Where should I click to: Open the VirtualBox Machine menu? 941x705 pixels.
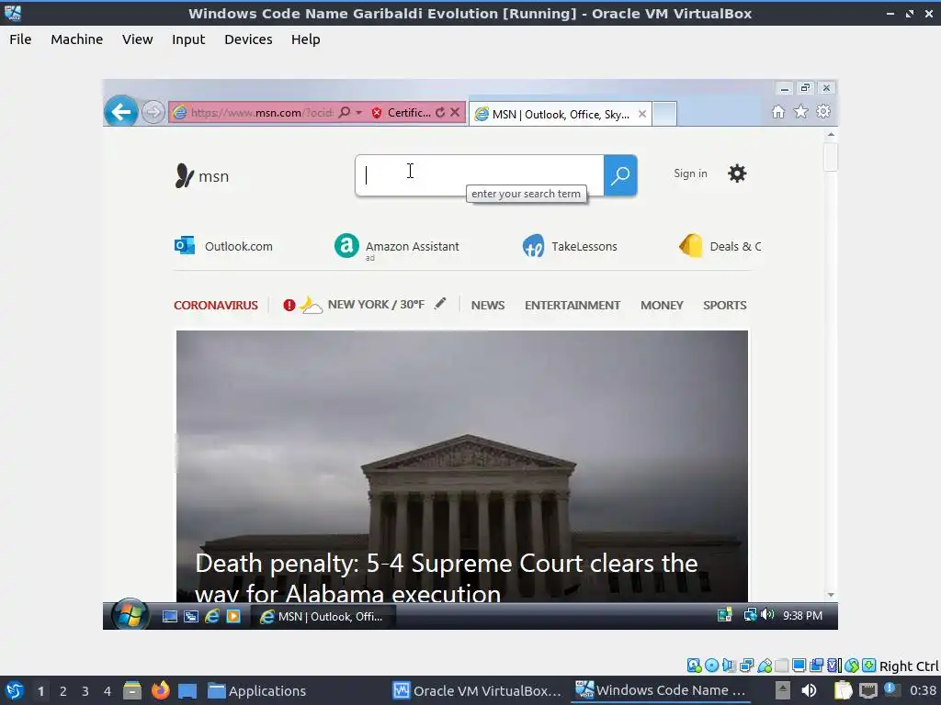[x=77, y=39]
